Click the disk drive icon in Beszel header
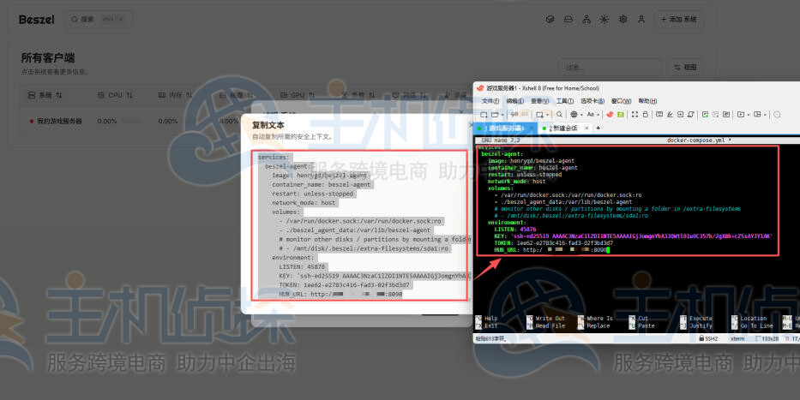This screenshot has height=400, width=800. (x=568, y=20)
